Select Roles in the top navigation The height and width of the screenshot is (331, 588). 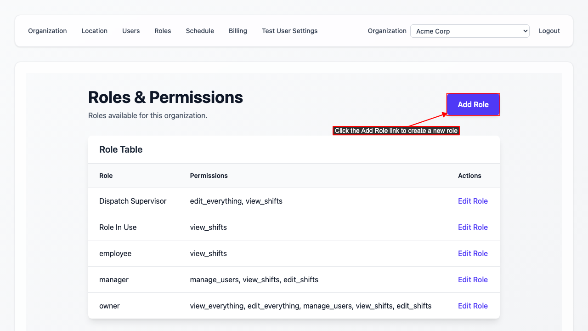pyautogui.click(x=163, y=31)
